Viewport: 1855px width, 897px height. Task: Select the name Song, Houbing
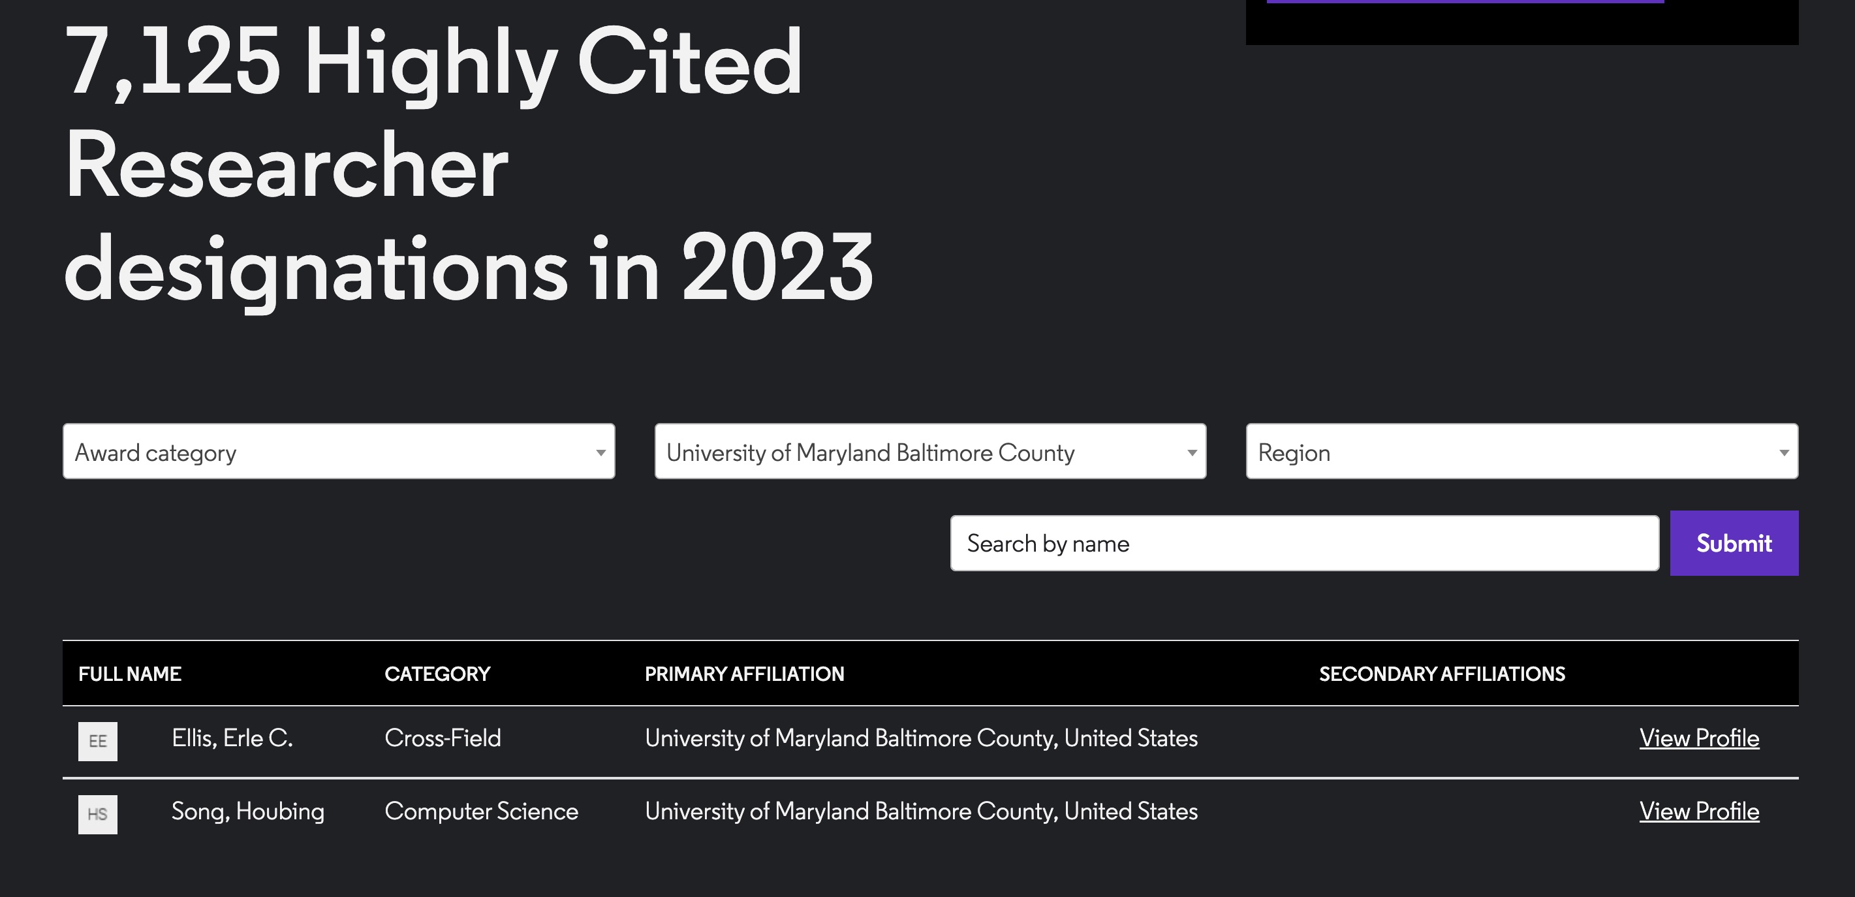pyautogui.click(x=248, y=812)
